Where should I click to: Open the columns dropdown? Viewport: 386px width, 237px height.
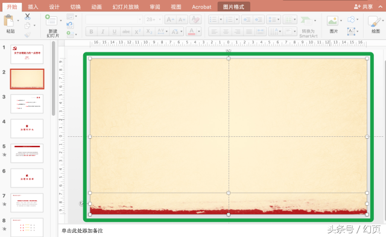coord(289,19)
